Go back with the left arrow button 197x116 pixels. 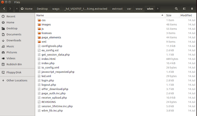click(4, 9)
